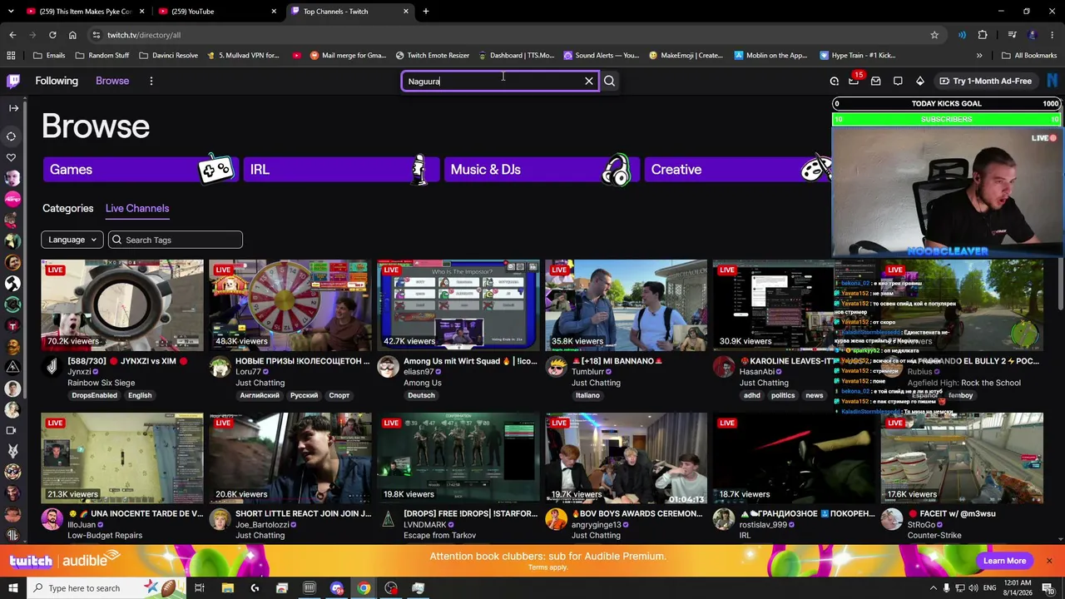Viewport: 1065px width, 599px height.
Task: Open the Language dropdown filter
Action: 72,240
